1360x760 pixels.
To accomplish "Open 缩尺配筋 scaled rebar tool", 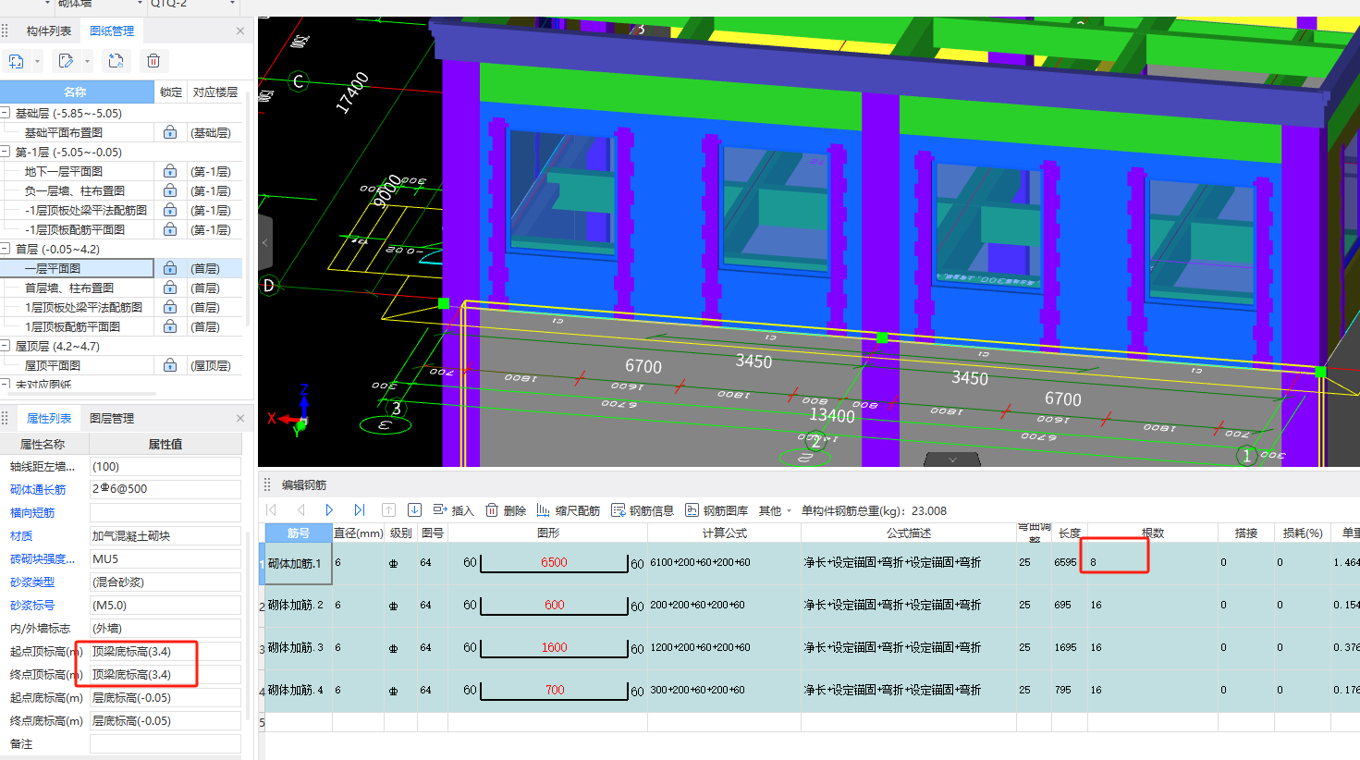I will 568,510.
